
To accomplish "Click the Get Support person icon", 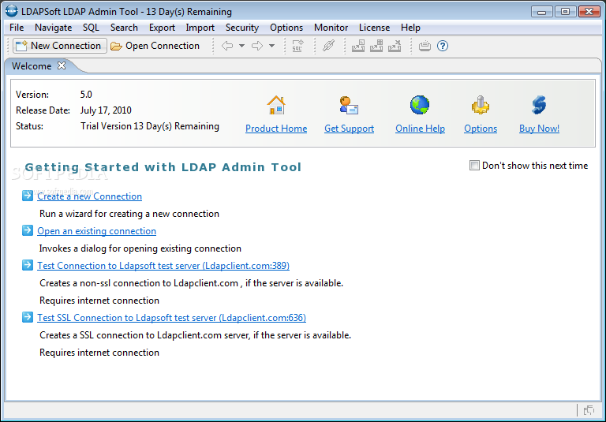I will click(349, 105).
